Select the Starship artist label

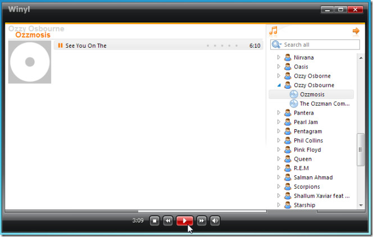pos(304,205)
